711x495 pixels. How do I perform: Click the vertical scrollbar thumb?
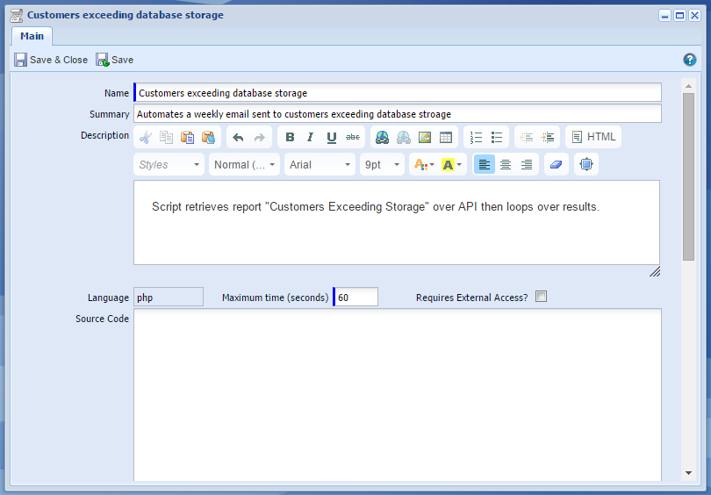click(x=688, y=176)
